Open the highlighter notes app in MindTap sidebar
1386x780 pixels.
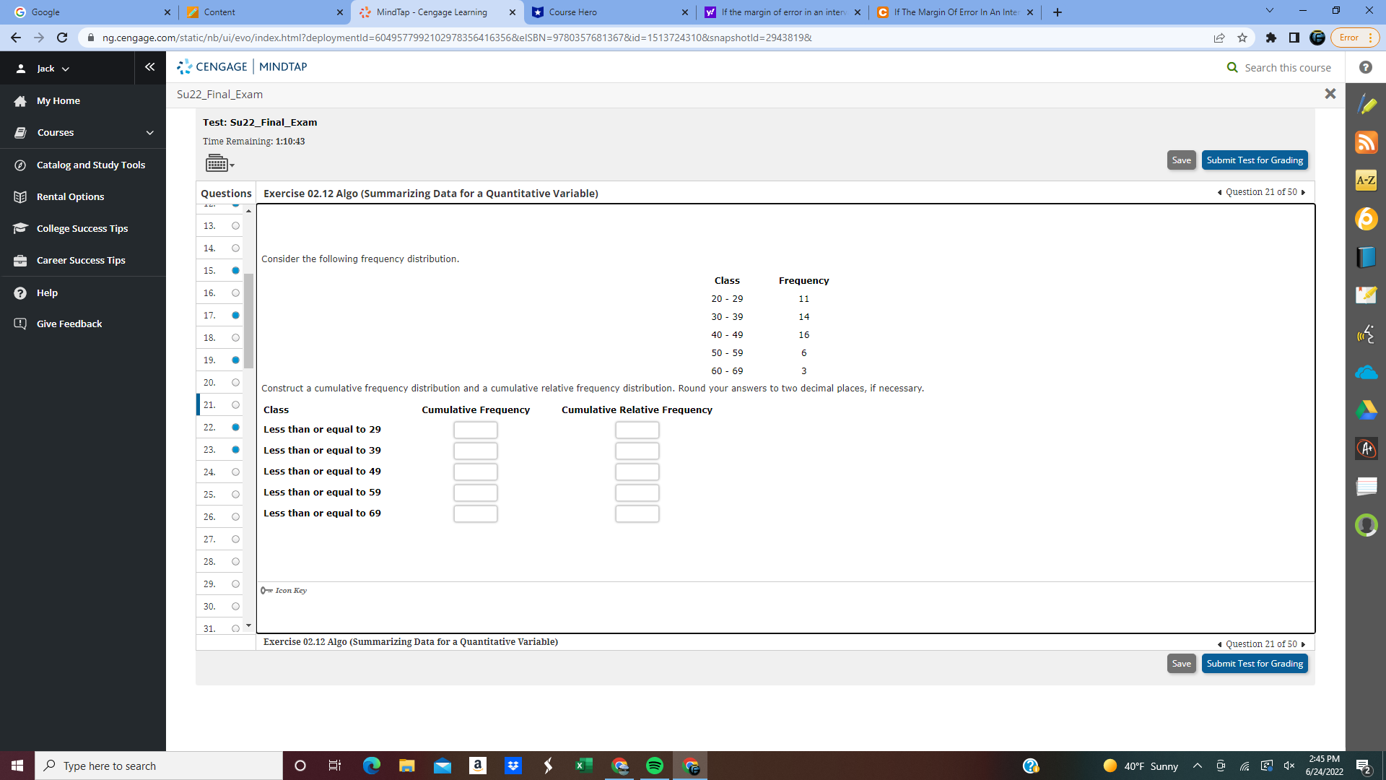[x=1367, y=104]
